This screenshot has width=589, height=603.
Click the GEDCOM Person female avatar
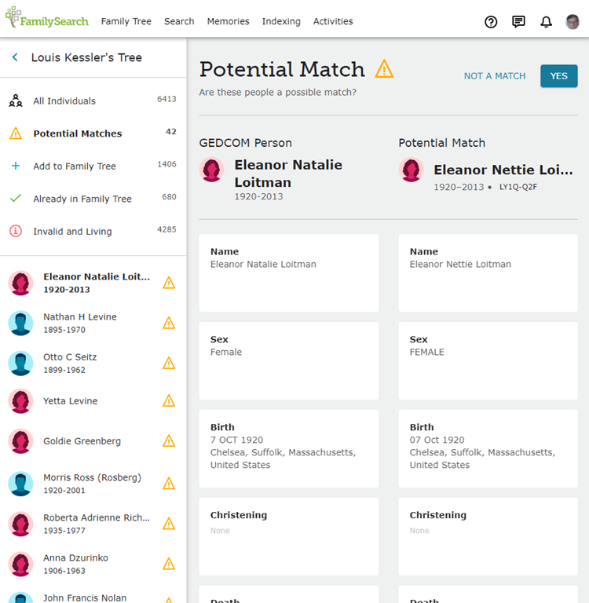click(211, 170)
